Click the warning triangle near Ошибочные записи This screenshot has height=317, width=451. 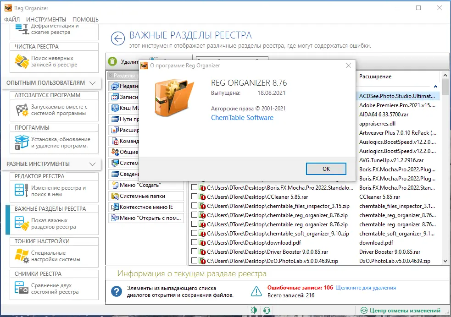(256, 291)
